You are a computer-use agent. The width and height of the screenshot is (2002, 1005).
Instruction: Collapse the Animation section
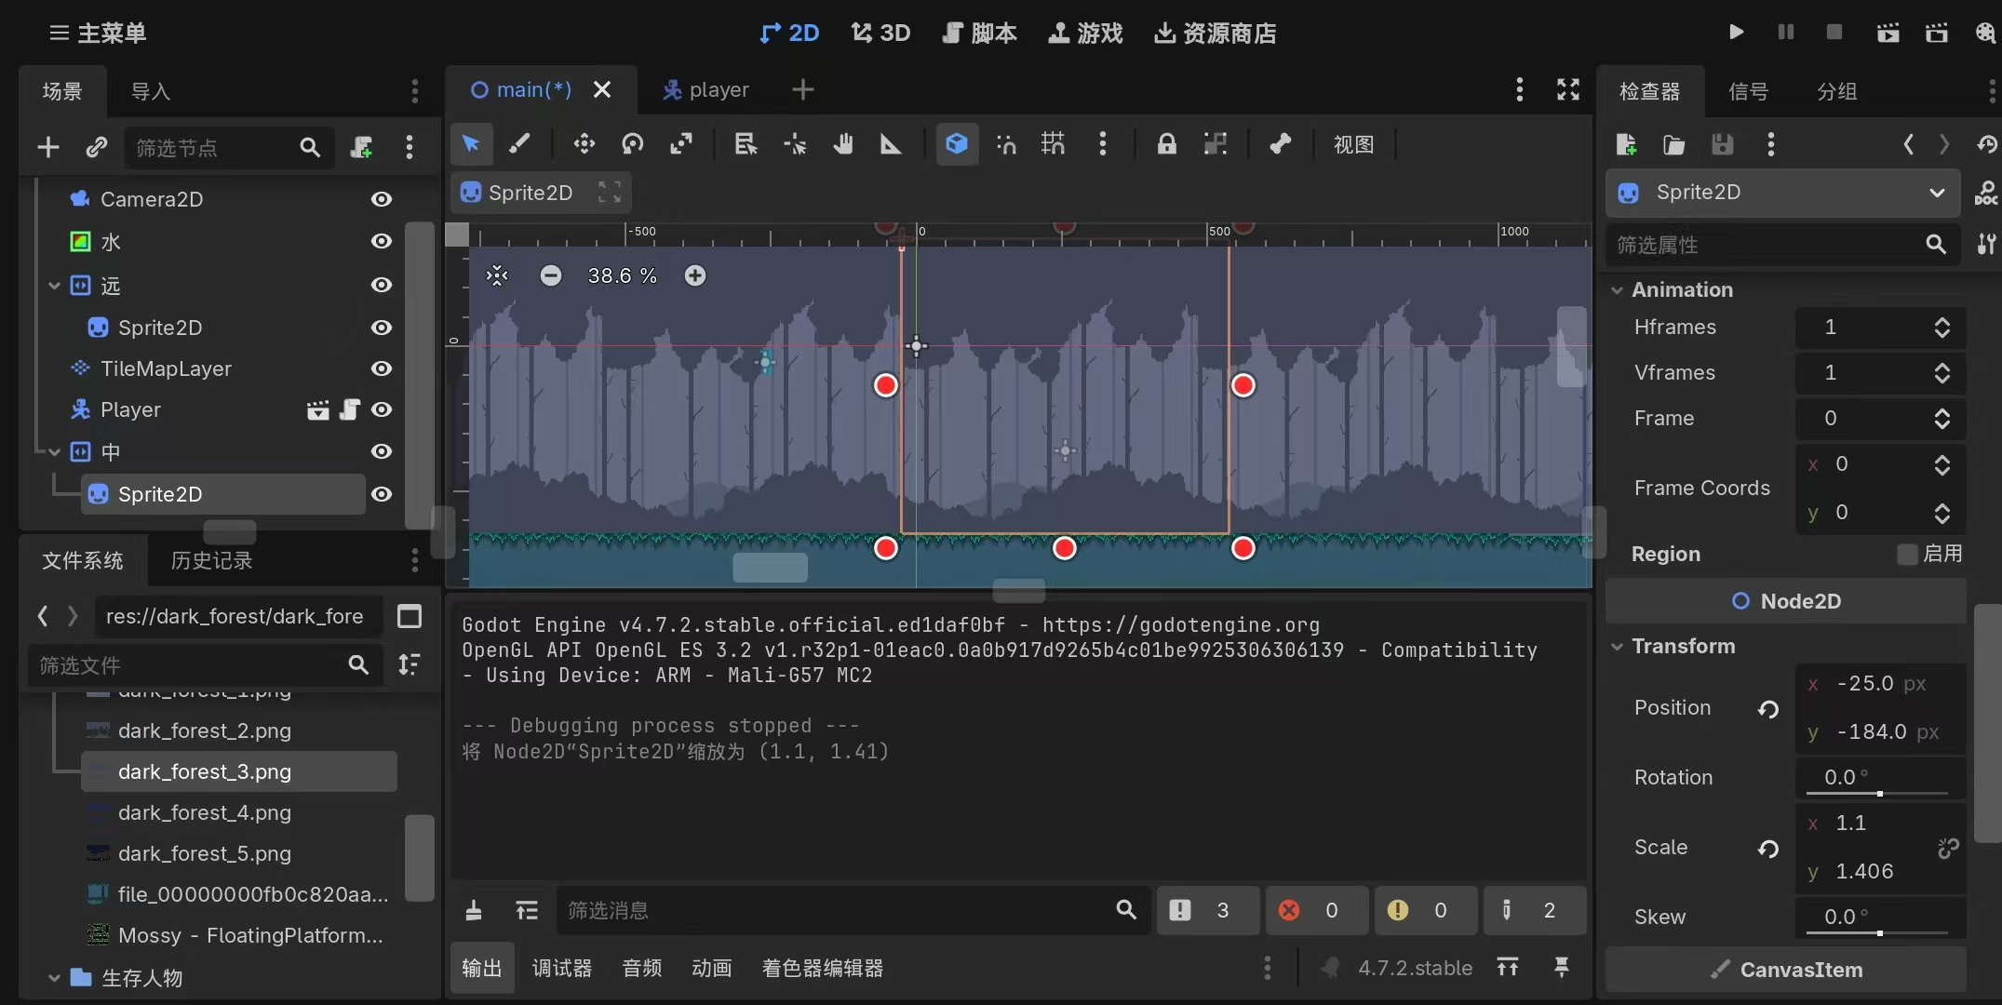[x=1618, y=290]
